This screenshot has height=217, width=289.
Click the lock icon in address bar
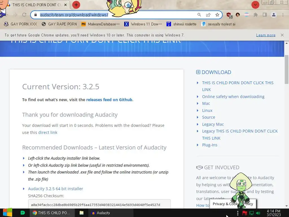(36, 15)
